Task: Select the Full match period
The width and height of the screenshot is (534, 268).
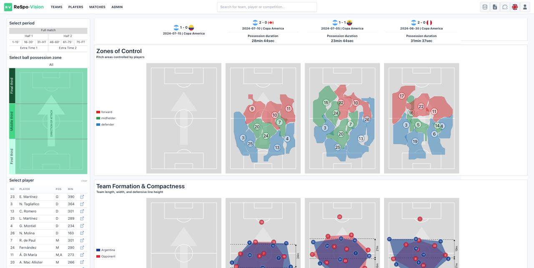Action: click(x=48, y=30)
